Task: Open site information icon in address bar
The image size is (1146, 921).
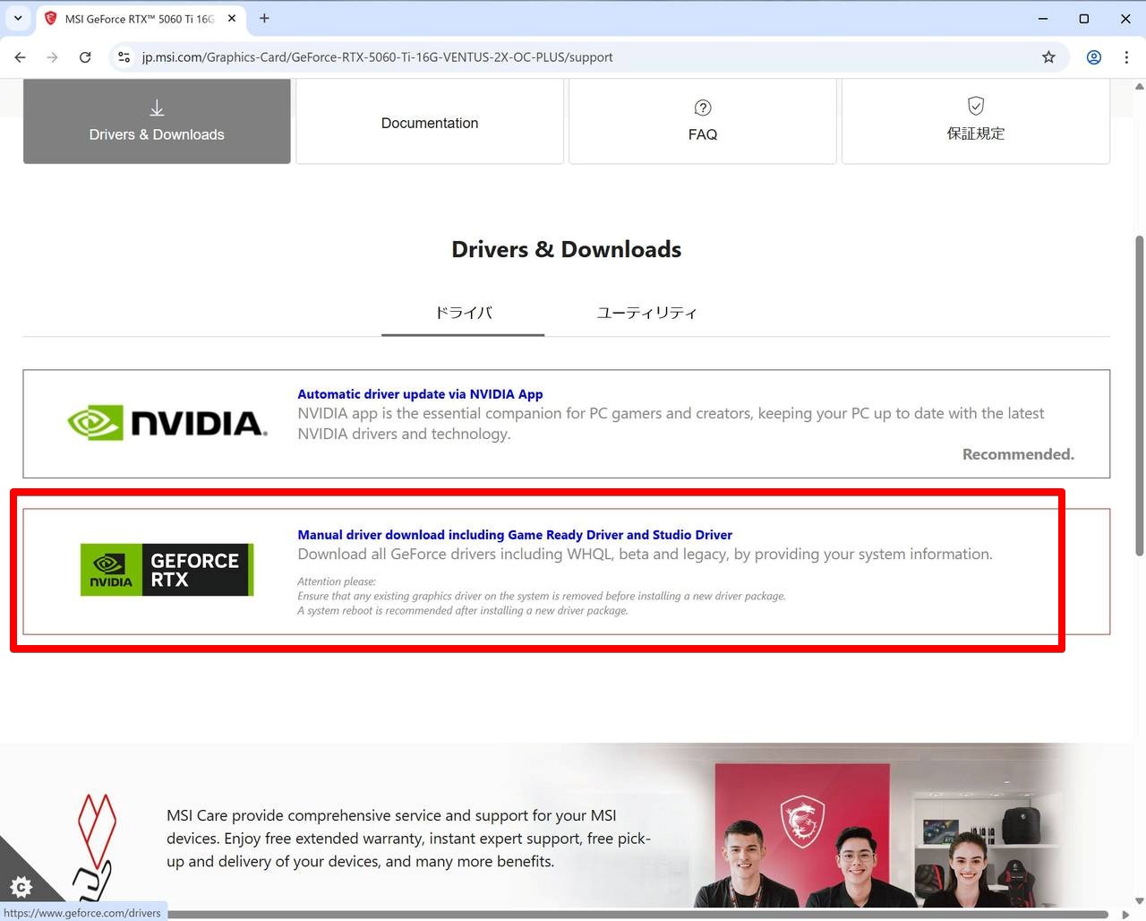Action: (124, 57)
